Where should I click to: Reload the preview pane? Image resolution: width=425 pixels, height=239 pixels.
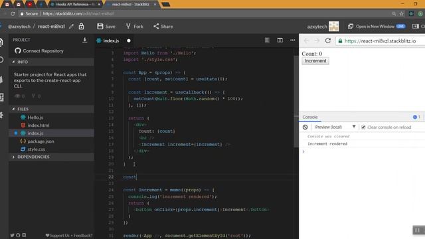[328, 40]
